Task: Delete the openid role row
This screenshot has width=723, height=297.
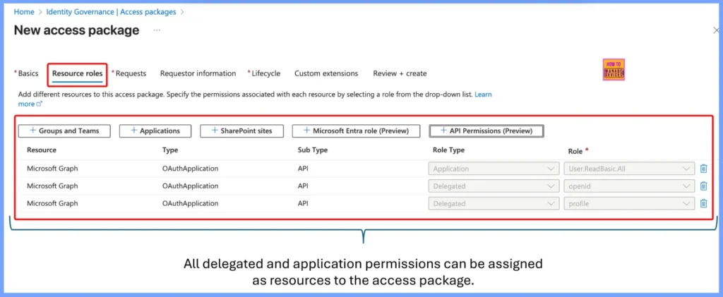Action: click(703, 186)
